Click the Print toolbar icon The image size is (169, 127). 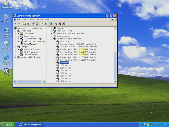click(37, 24)
